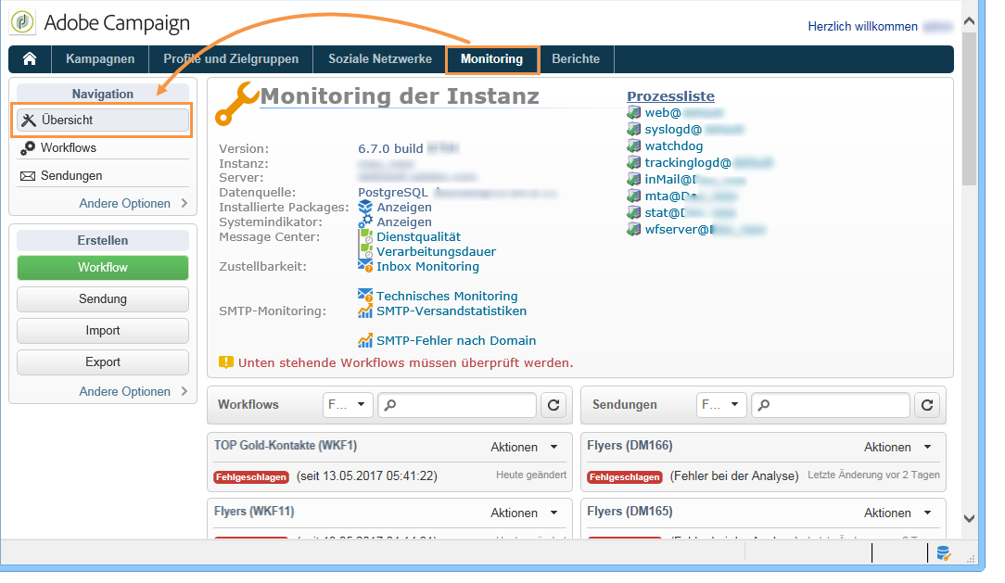The height and width of the screenshot is (583, 1005).
Task: Open the Herzlich willkommen link
Action: (x=863, y=26)
